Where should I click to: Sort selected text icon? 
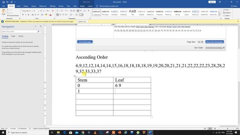[84, 11]
